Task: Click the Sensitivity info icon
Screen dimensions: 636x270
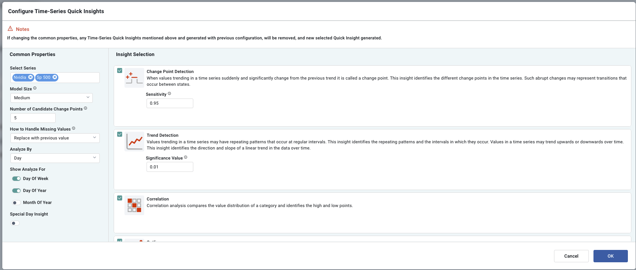Action: click(x=169, y=94)
